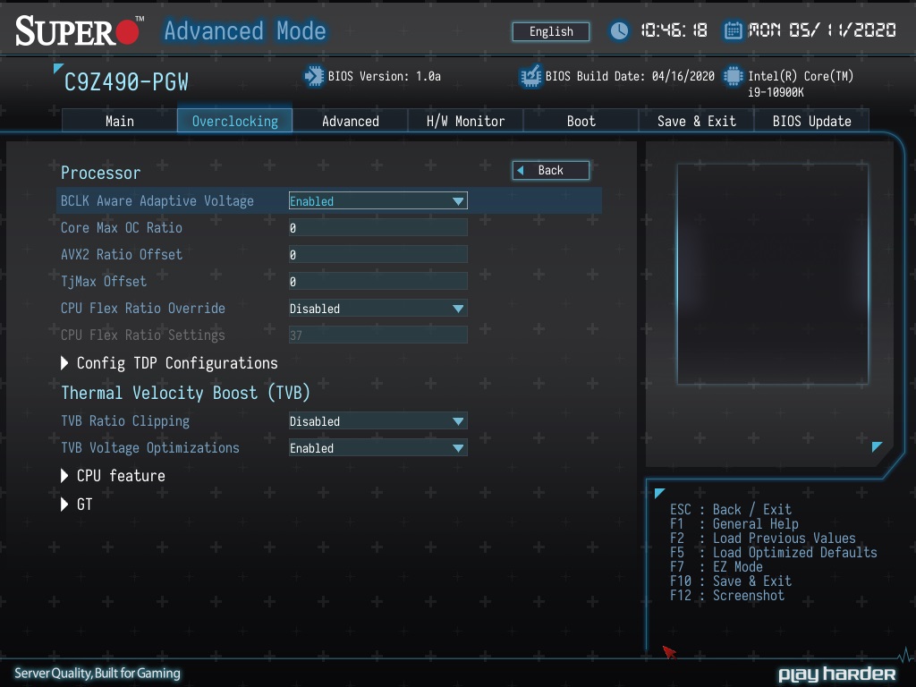Switch to the H/W Monitor tab
The height and width of the screenshot is (687, 916).
pyautogui.click(x=465, y=121)
